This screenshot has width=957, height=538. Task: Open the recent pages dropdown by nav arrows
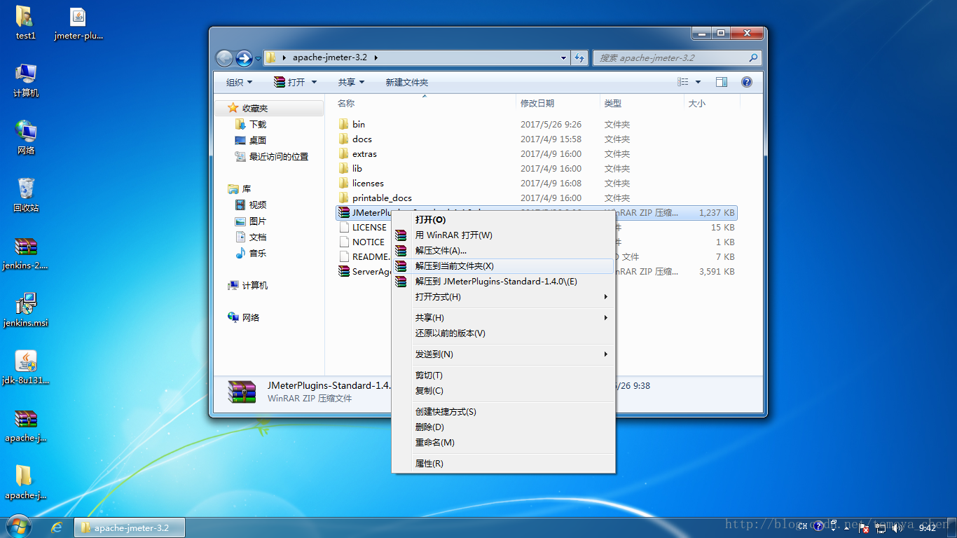tap(258, 58)
